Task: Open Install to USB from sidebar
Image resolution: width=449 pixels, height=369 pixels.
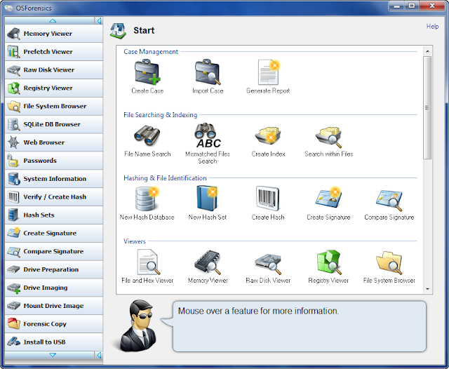Action: tap(54, 342)
